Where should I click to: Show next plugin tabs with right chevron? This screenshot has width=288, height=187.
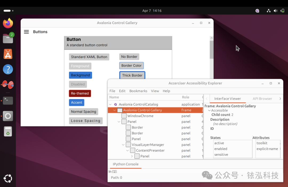pyautogui.click(x=280, y=99)
